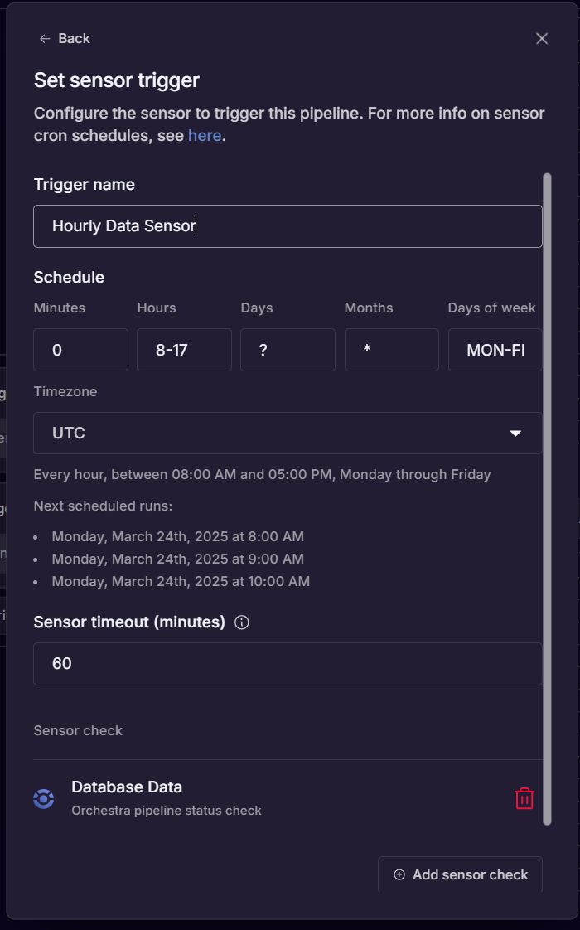Edit the Hours cron field showing 8-17
The width and height of the screenshot is (580, 930).
pos(184,350)
